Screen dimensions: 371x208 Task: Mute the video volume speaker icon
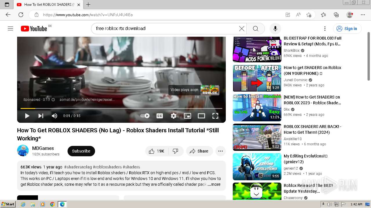[x=54, y=116]
